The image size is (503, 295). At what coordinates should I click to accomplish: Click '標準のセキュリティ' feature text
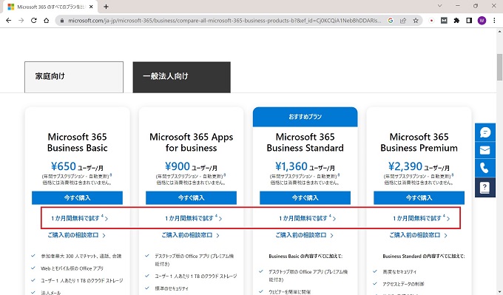pos(172,288)
